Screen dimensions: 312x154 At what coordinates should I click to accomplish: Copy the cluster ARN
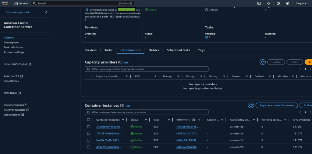[87, 10]
